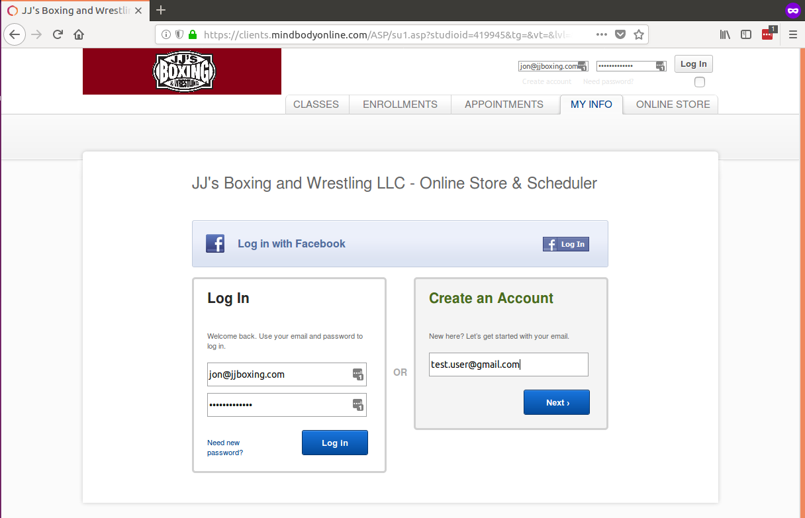Save page to Pocket

coord(620,34)
